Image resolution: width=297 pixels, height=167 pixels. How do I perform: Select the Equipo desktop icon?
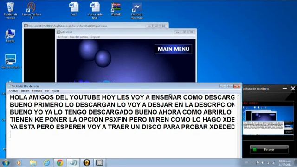pos(10,36)
